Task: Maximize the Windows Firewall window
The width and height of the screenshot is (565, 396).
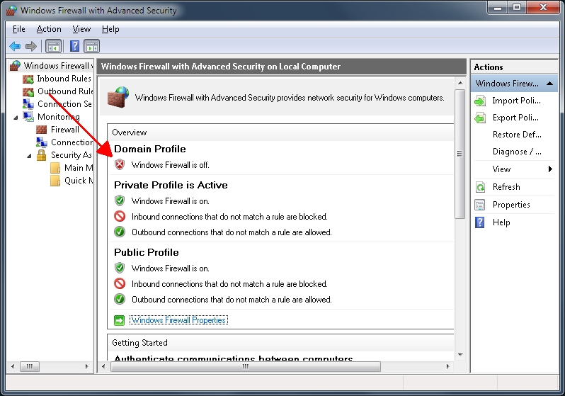Action: (517, 8)
